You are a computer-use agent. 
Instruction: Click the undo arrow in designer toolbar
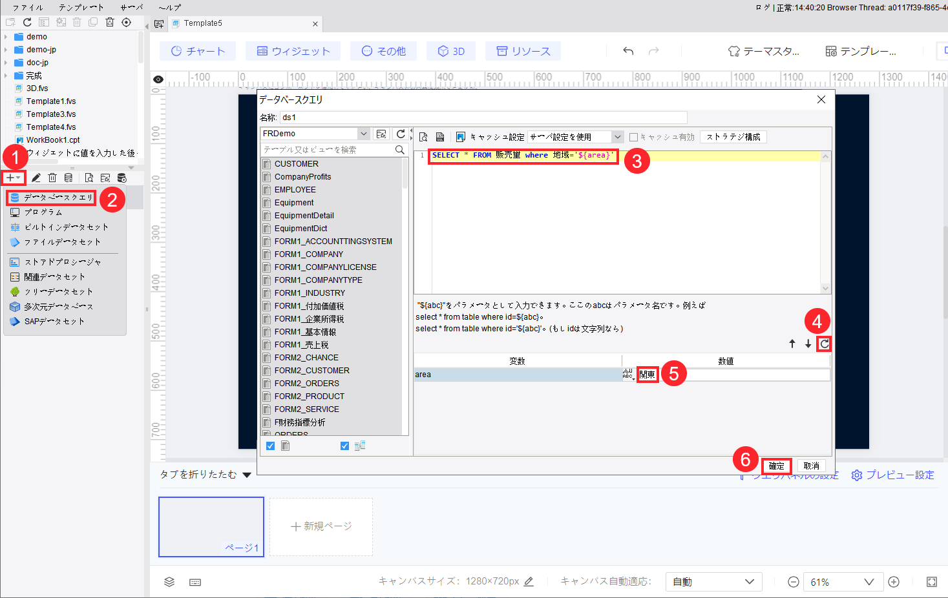click(x=628, y=51)
